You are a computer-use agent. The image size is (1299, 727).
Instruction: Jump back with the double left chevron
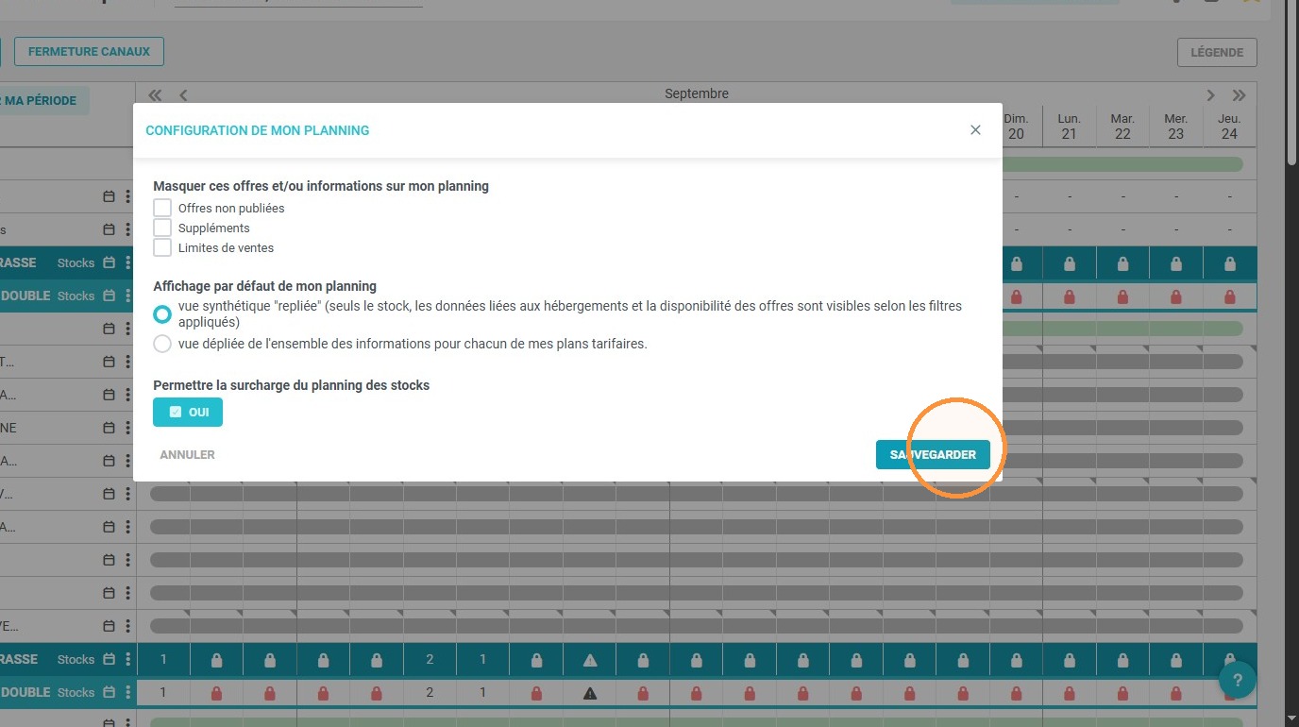pos(155,95)
